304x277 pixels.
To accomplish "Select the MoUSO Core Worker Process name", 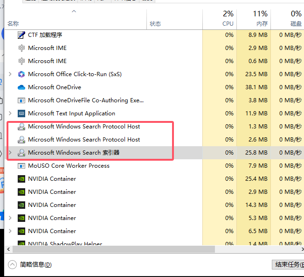I will coord(69,166).
